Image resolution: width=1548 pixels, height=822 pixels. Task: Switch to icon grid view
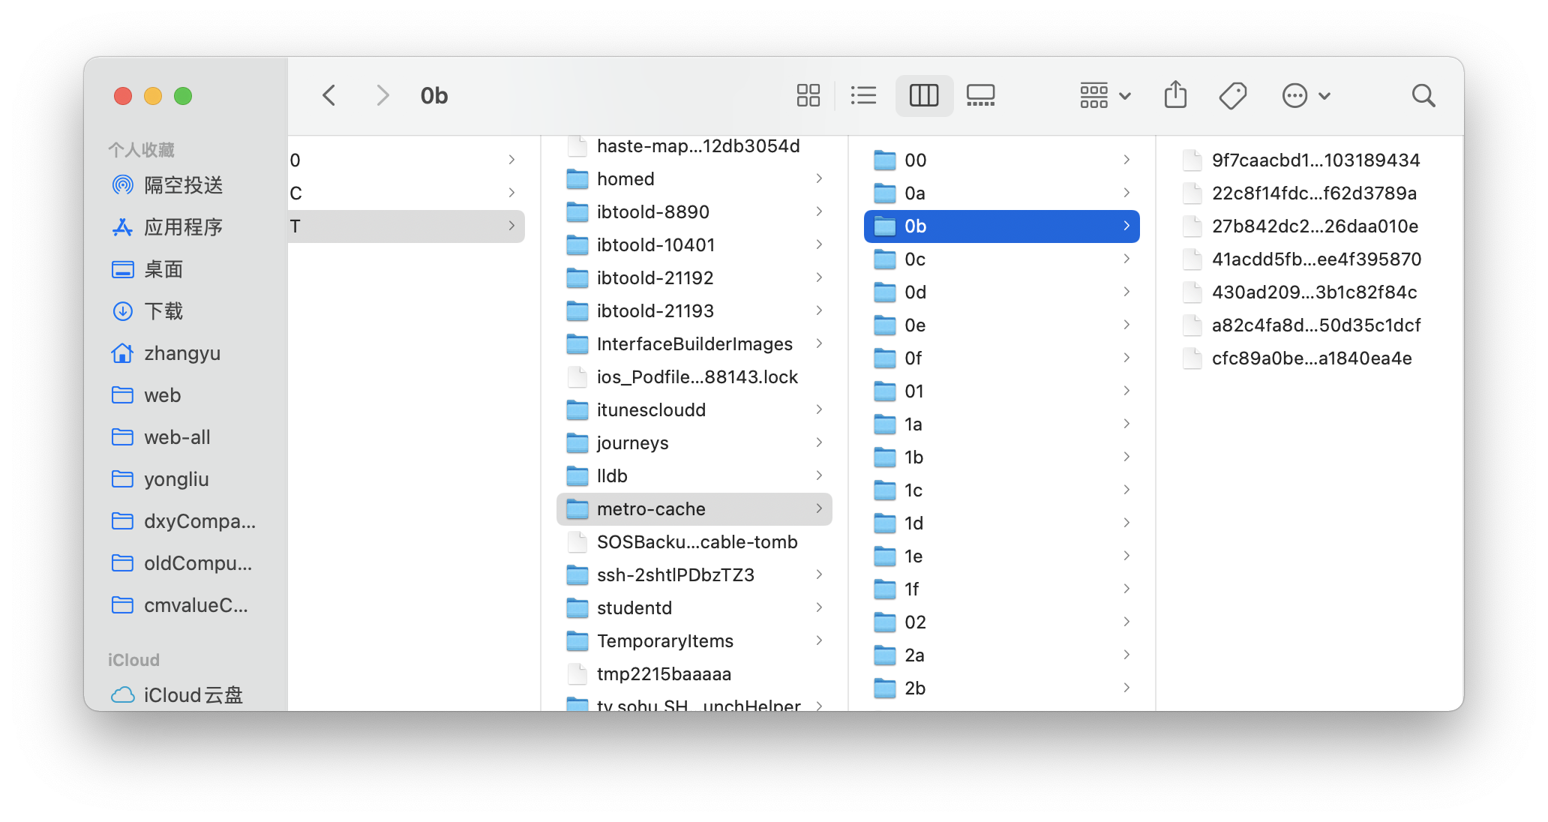[x=810, y=95]
